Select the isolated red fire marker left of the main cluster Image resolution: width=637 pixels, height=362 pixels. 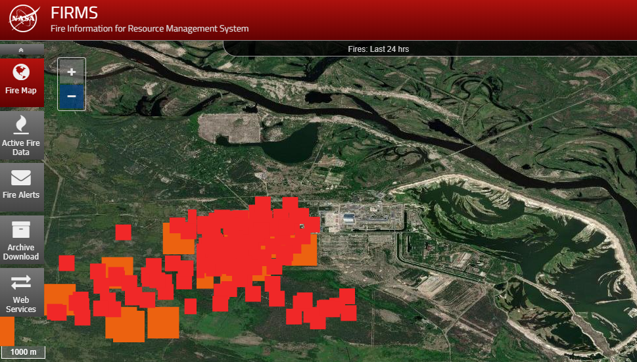click(x=123, y=233)
